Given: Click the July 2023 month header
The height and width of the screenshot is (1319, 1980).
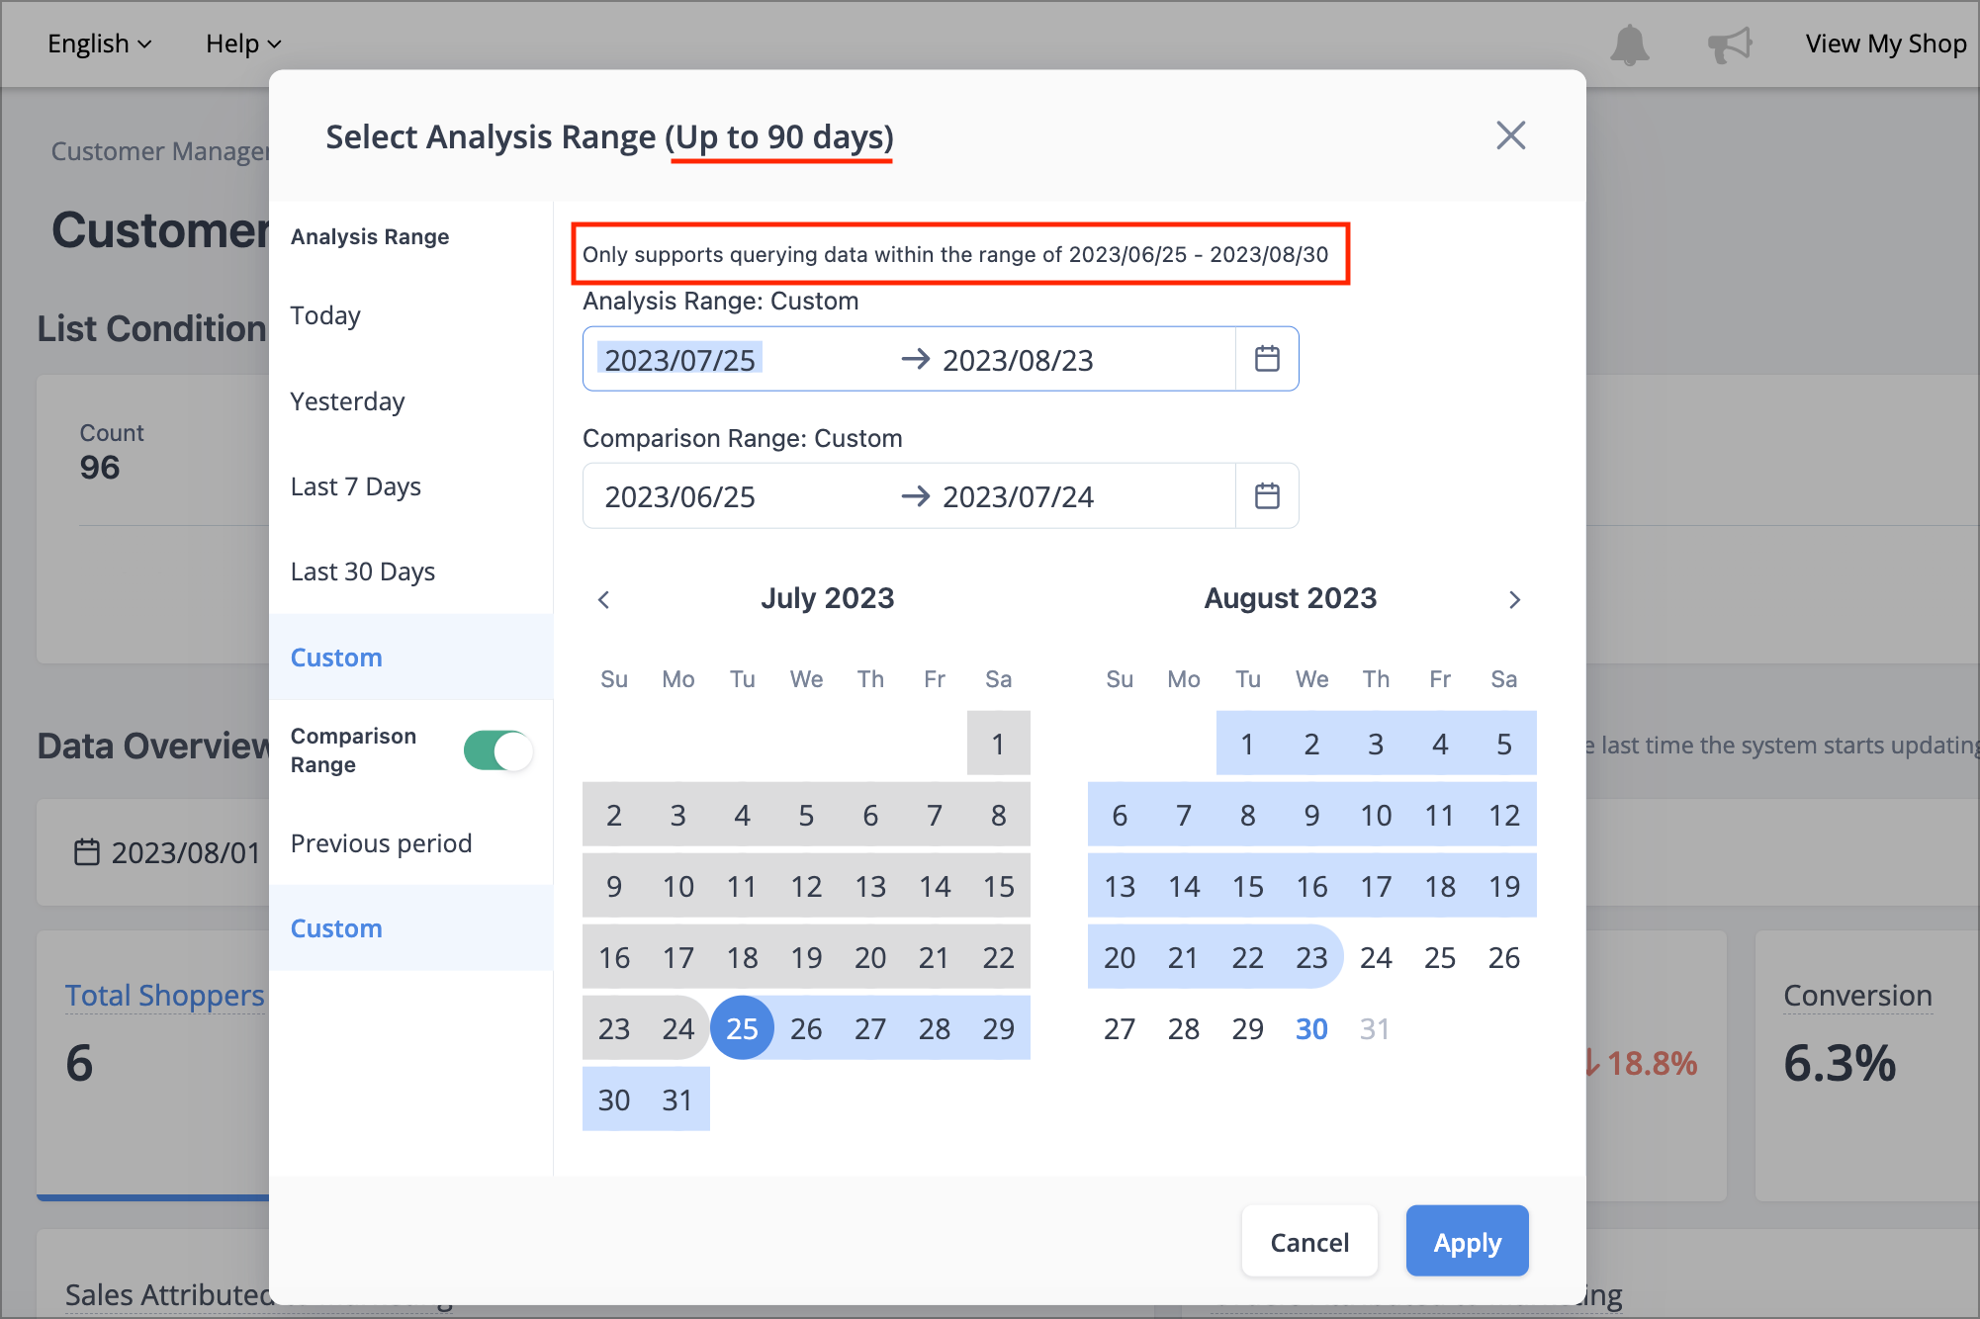Looking at the screenshot, I should (x=827, y=598).
